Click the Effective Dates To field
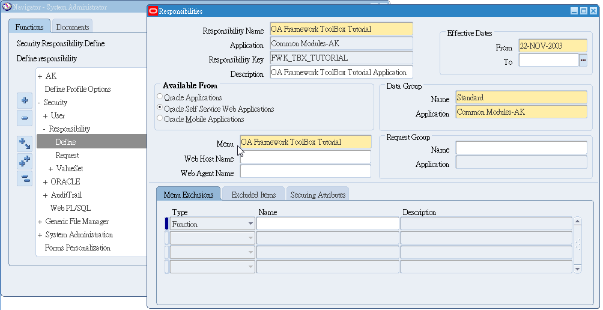 pyautogui.click(x=549, y=61)
